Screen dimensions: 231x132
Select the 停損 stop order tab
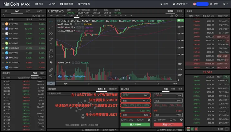(x=180, y=89)
